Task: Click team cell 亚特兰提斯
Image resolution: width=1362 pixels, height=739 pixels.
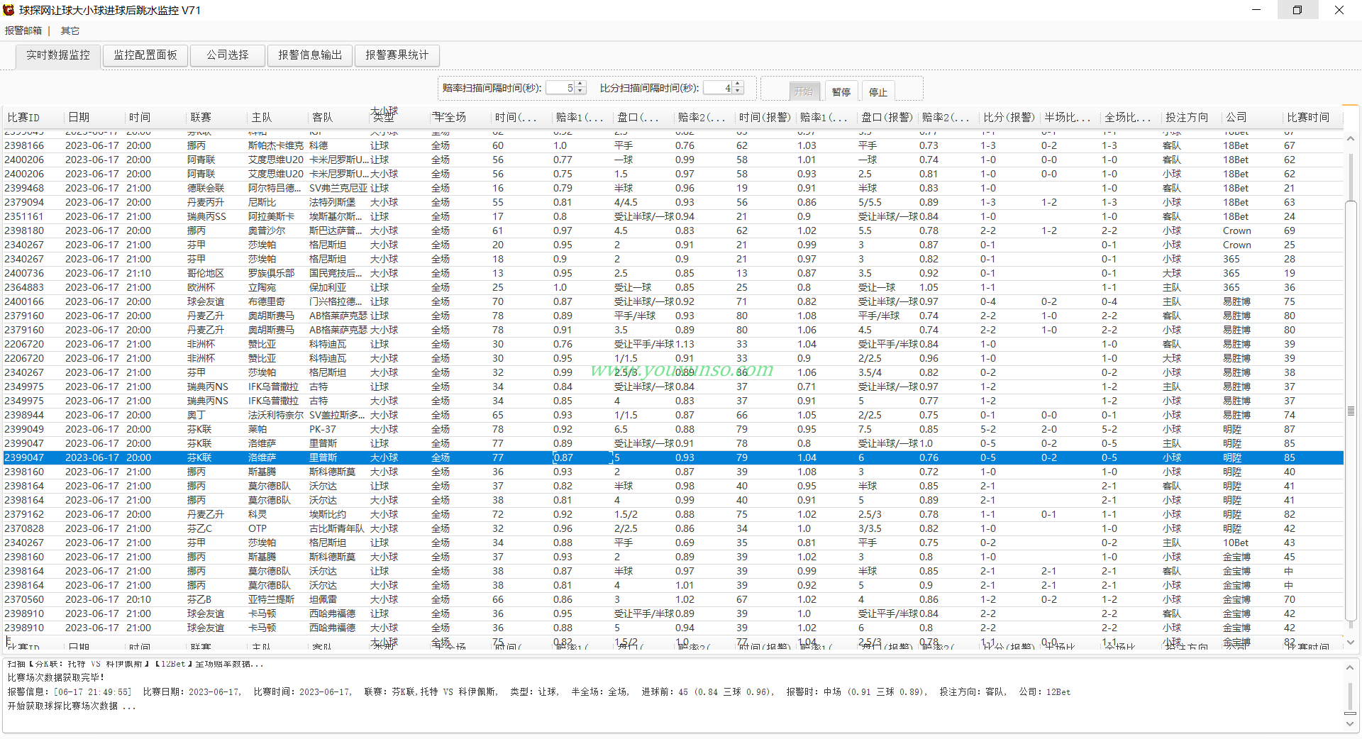Action: tap(271, 599)
